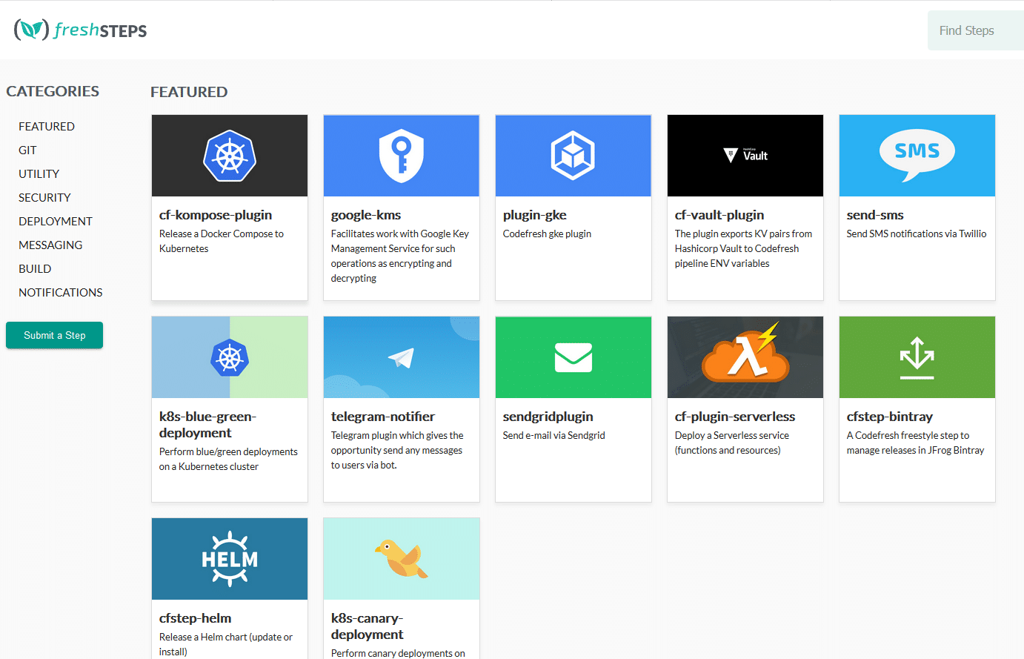Select the google-kms key shield icon
The width and height of the screenshot is (1024, 659).
pyautogui.click(x=401, y=156)
